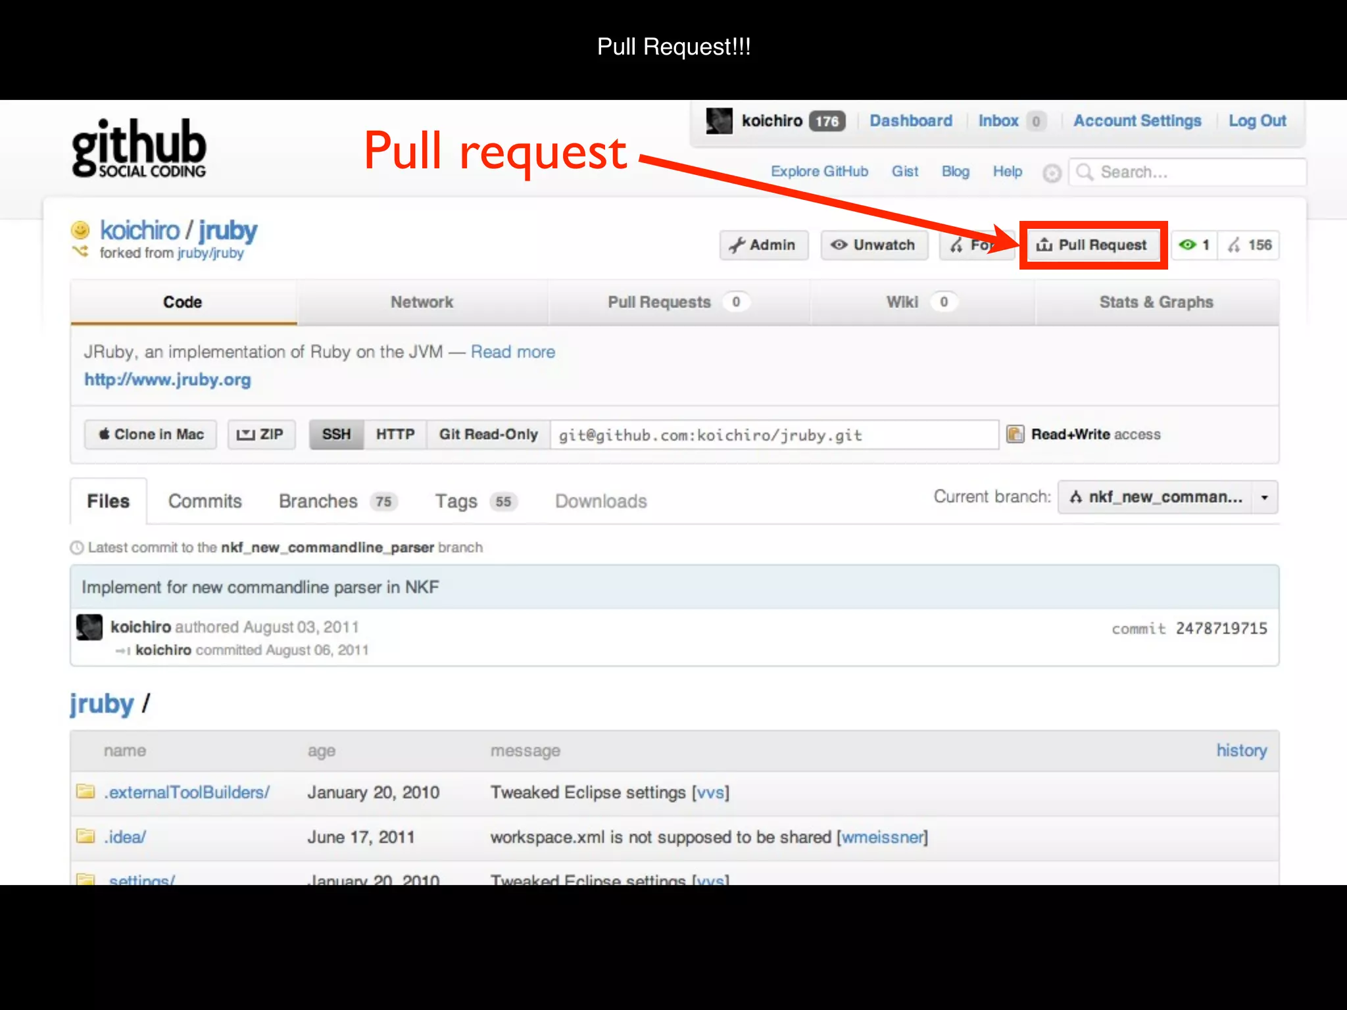Open the Pull Requests tab
This screenshot has width=1347, height=1010.
tap(679, 302)
